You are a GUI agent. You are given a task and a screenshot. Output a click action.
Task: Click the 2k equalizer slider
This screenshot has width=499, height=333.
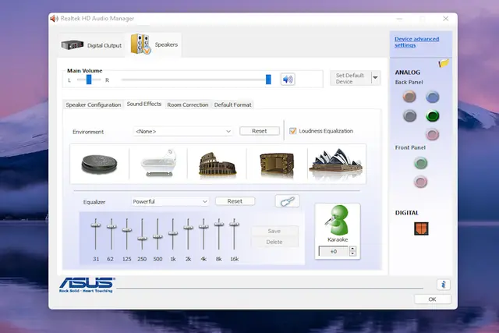click(x=188, y=227)
